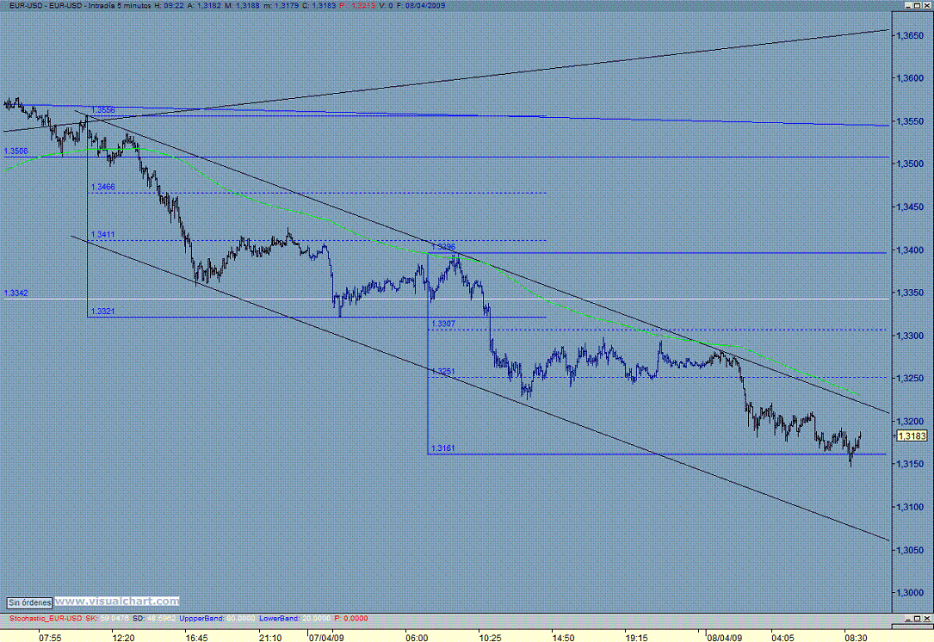The image size is (934, 642).
Task: Select the current price tag 1,3183
Action: (x=912, y=436)
